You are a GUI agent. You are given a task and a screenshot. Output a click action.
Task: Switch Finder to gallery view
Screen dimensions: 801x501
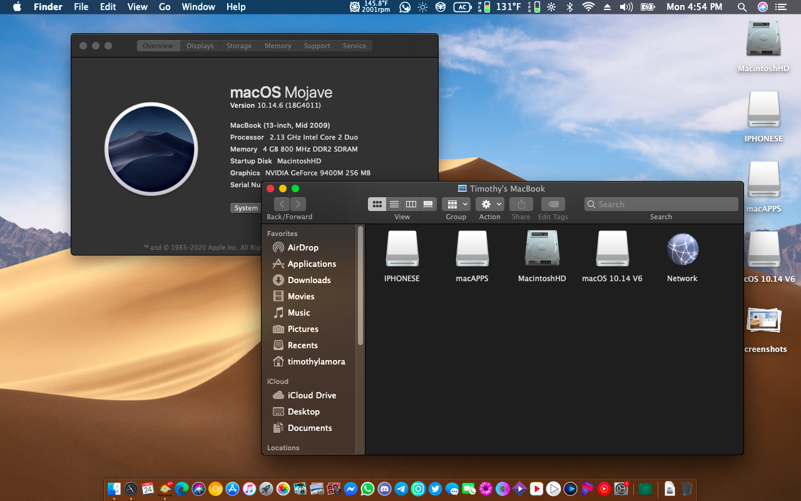[428, 204]
